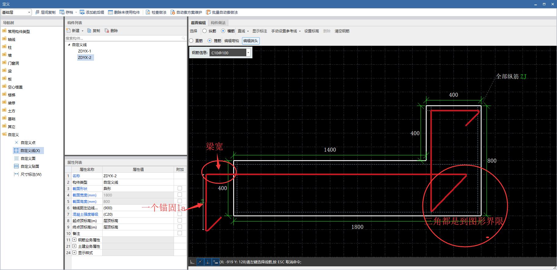Viewport: 557px width, 270px height.
Task: Open the 钢筋信息 C10@100 dropdown
Action: (248, 53)
